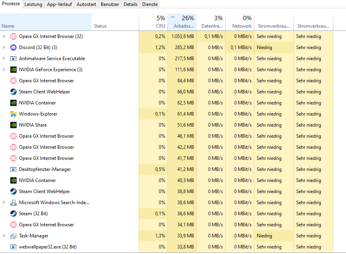Expand the Opera GX Internet Browser (32) group
The image size is (346, 254).
click(x=4, y=36)
